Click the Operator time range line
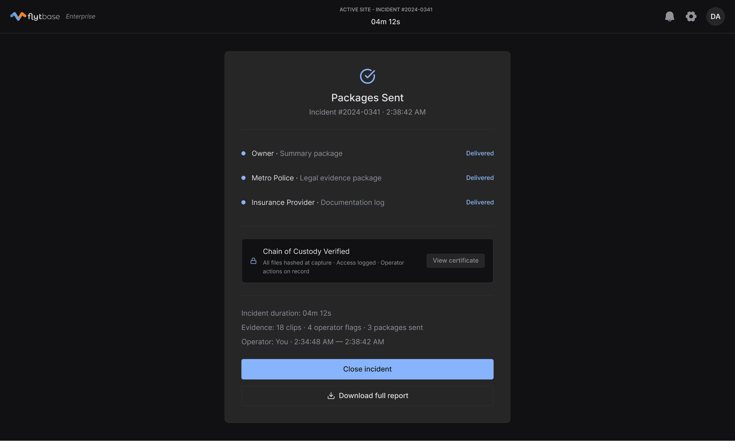The width and height of the screenshot is (735, 441). pyautogui.click(x=313, y=342)
